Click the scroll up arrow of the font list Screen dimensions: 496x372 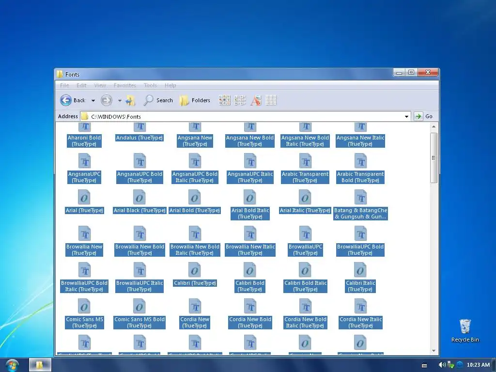(434, 126)
